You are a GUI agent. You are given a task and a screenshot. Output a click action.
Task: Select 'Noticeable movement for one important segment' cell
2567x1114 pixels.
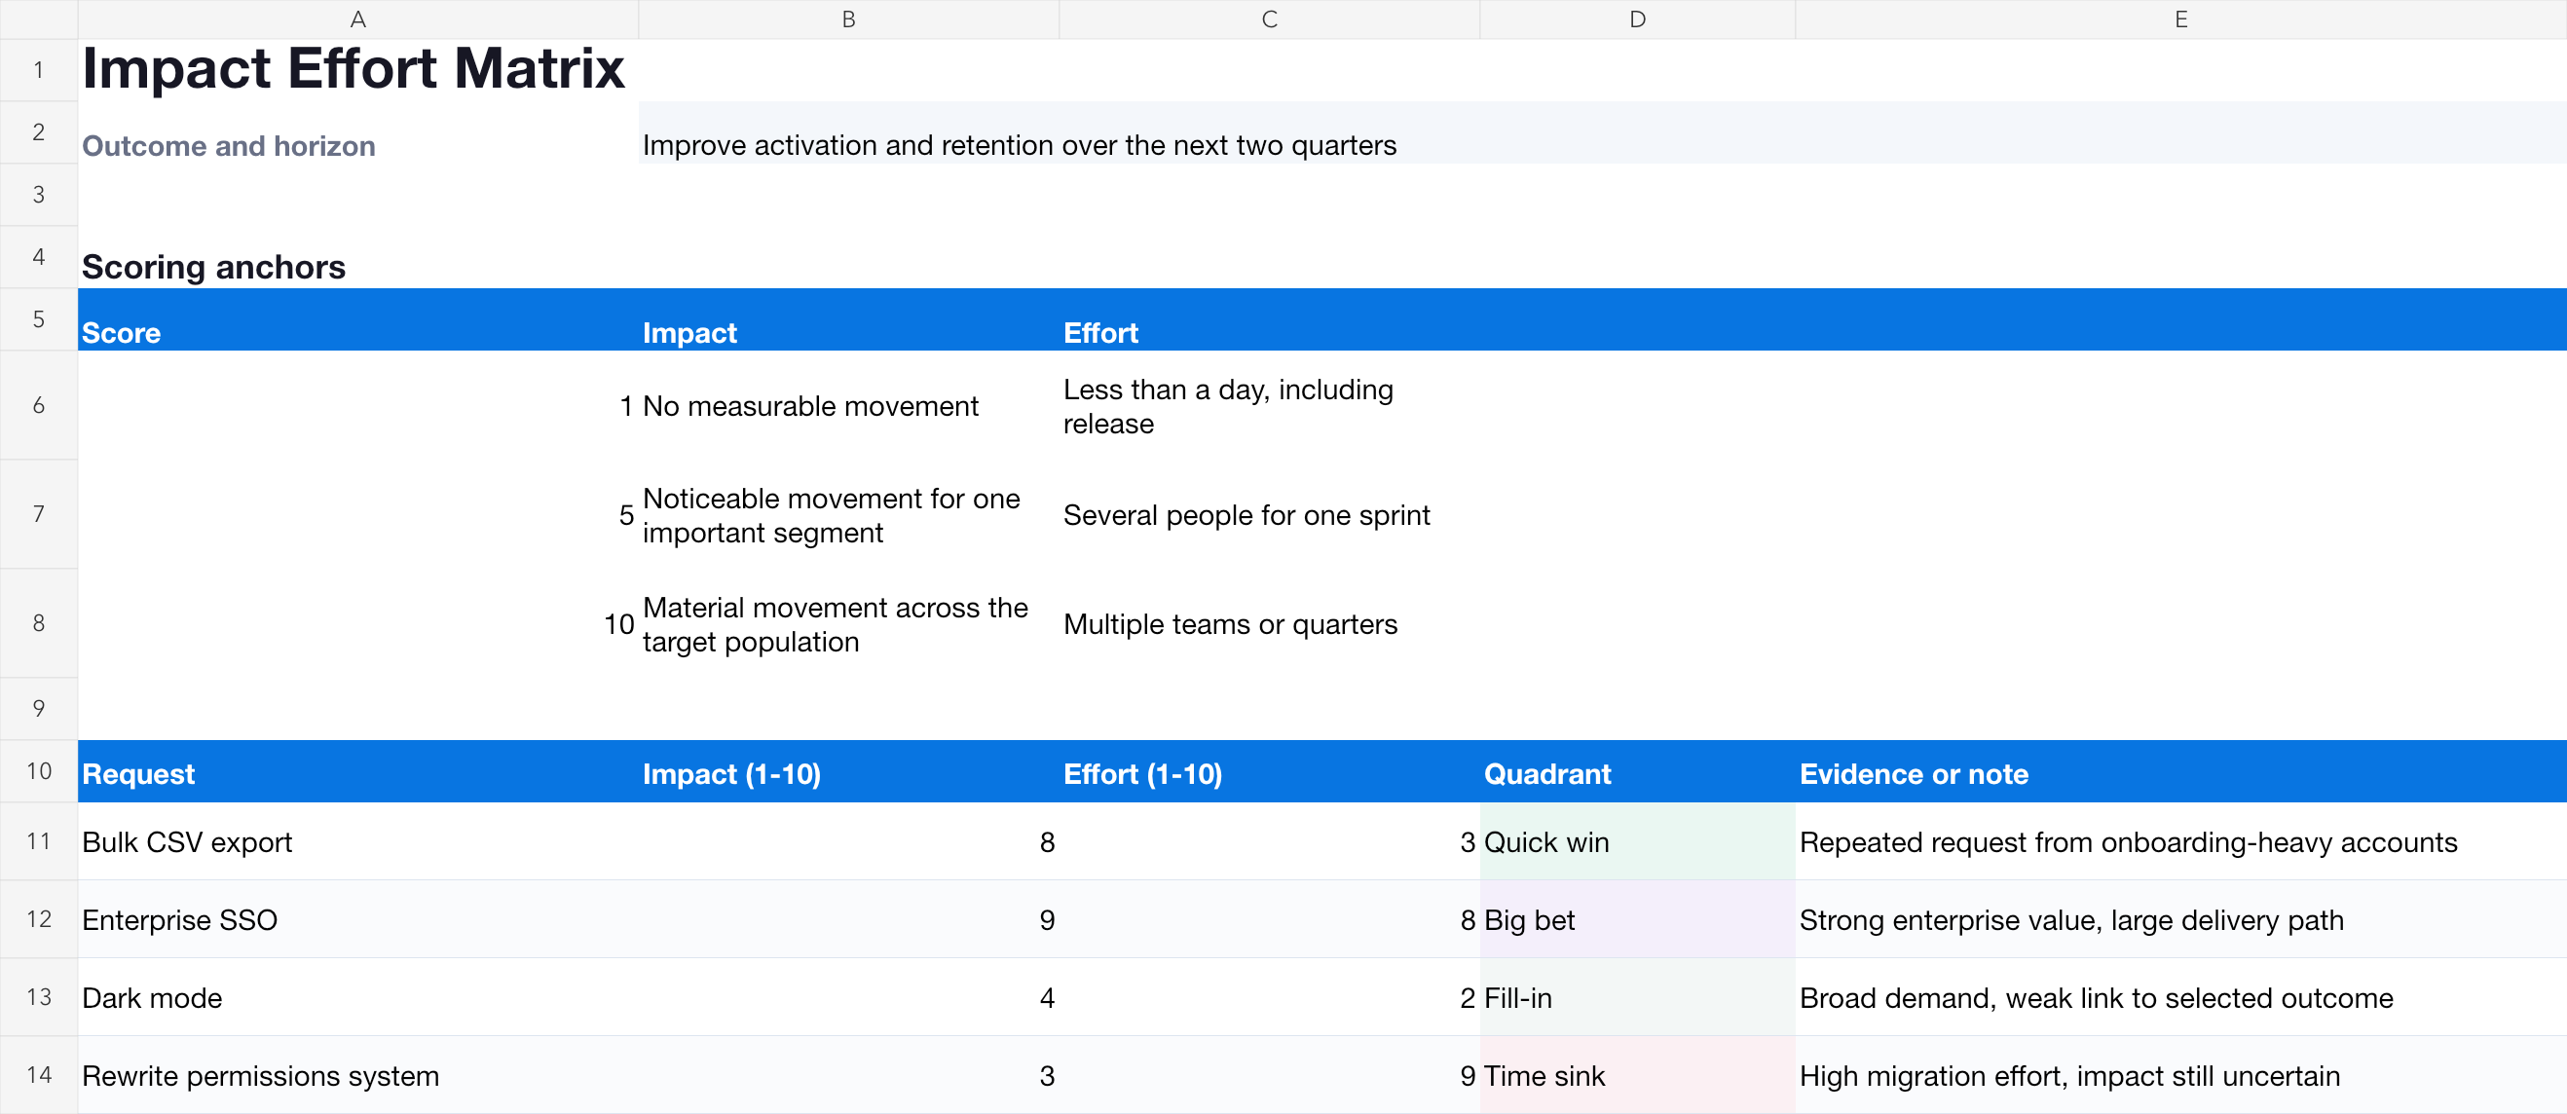pos(848,515)
